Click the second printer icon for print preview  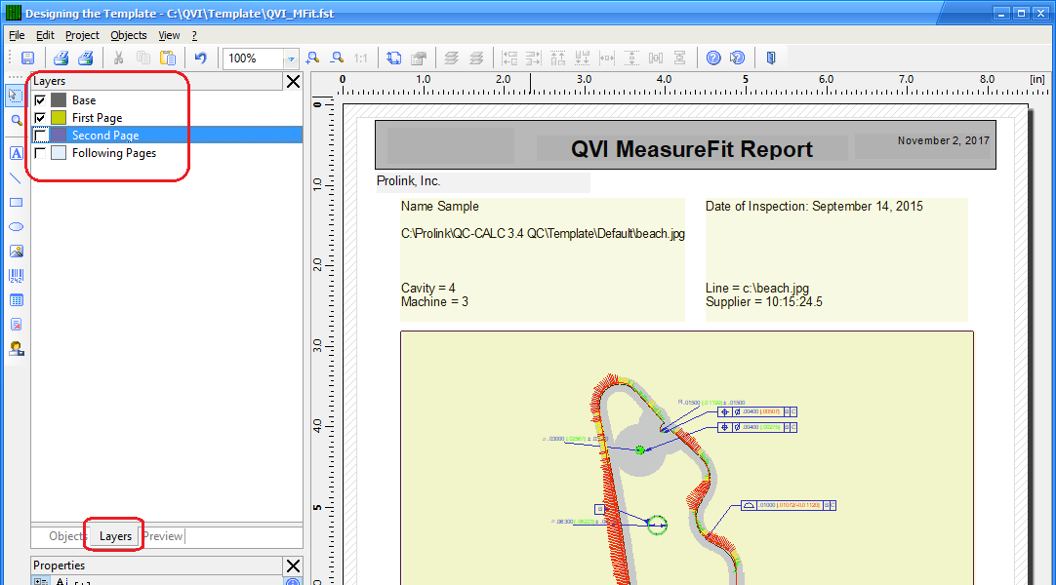coord(86,58)
